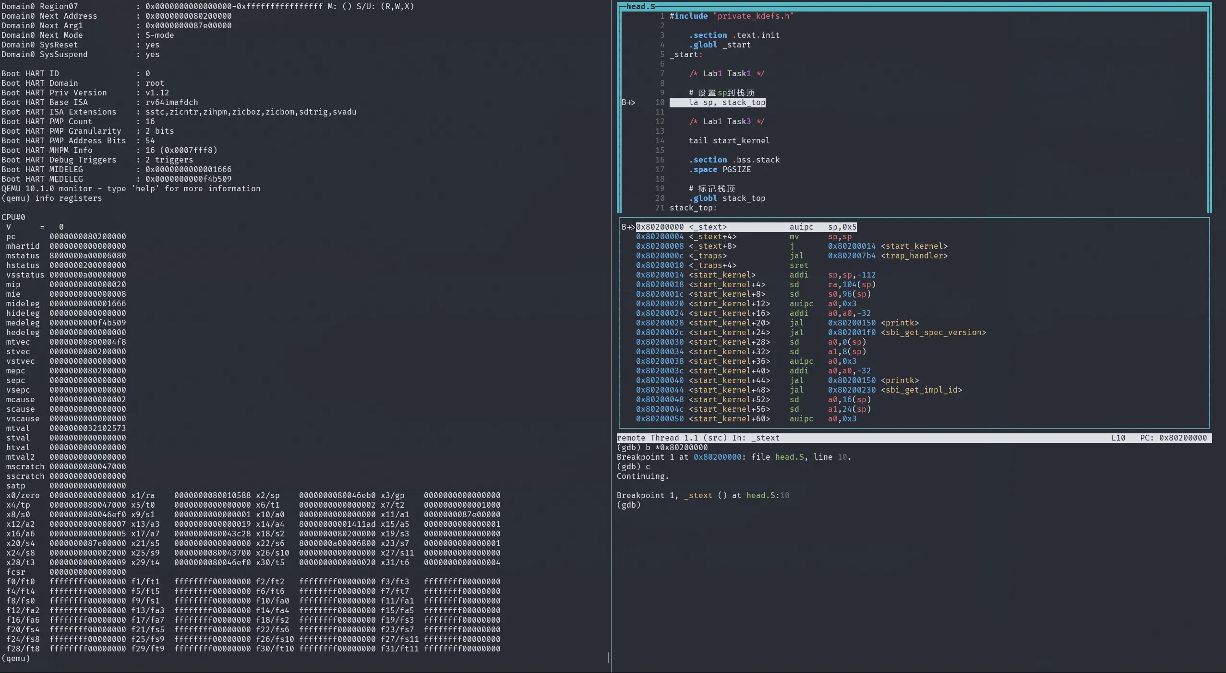
Task: Click the head.S source window title
Action: [x=640, y=6]
